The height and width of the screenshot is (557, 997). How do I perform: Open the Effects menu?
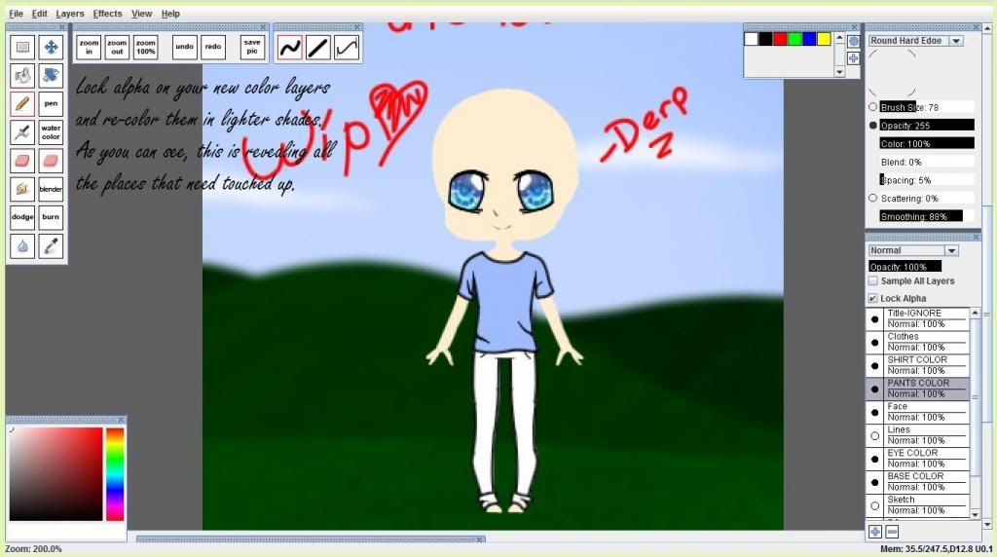point(107,14)
